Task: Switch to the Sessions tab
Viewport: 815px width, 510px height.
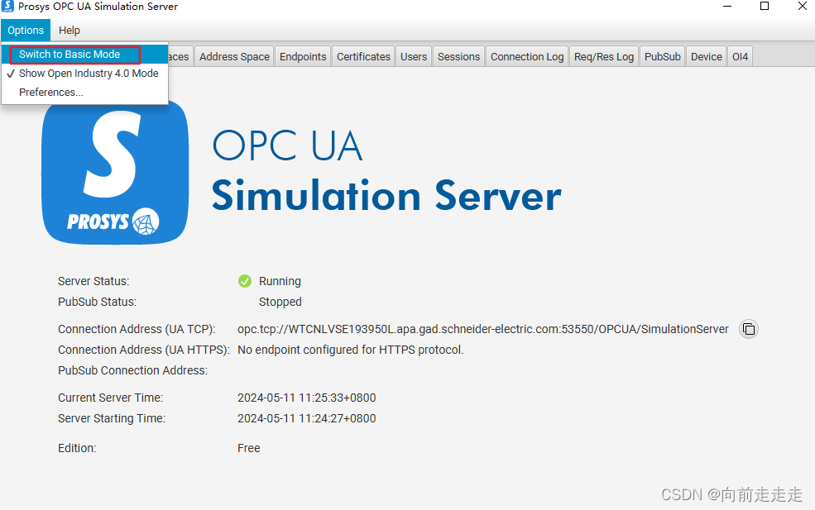Action: [458, 56]
